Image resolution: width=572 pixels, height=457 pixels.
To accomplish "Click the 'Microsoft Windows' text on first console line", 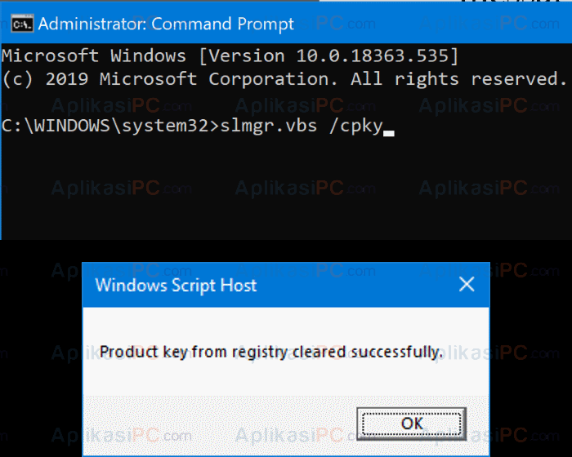I will (94, 55).
